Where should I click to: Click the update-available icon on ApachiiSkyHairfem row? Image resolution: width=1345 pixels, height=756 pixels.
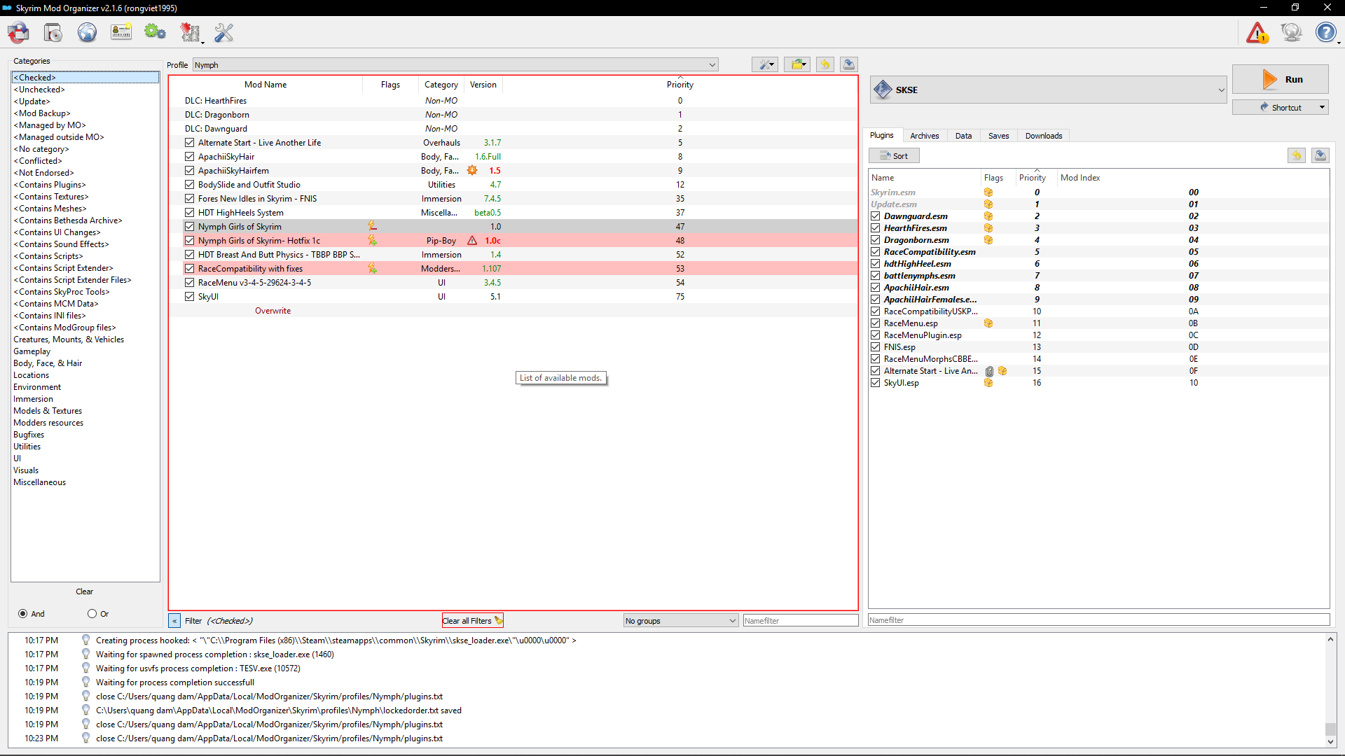(x=472, y=170)
